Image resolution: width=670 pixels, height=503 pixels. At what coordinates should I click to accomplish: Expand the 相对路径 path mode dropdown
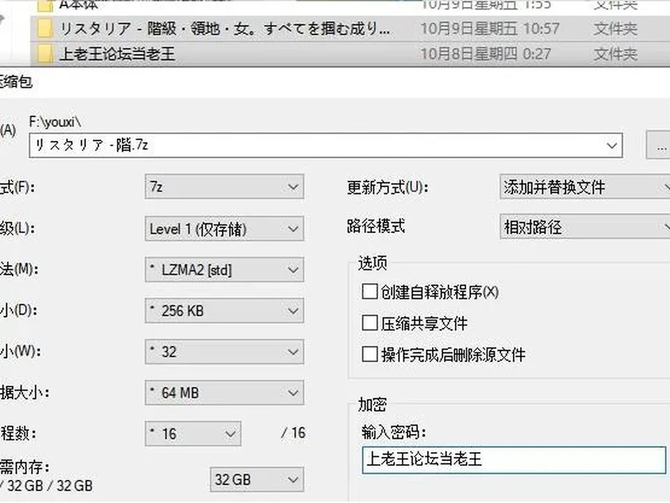coord(585,227)
